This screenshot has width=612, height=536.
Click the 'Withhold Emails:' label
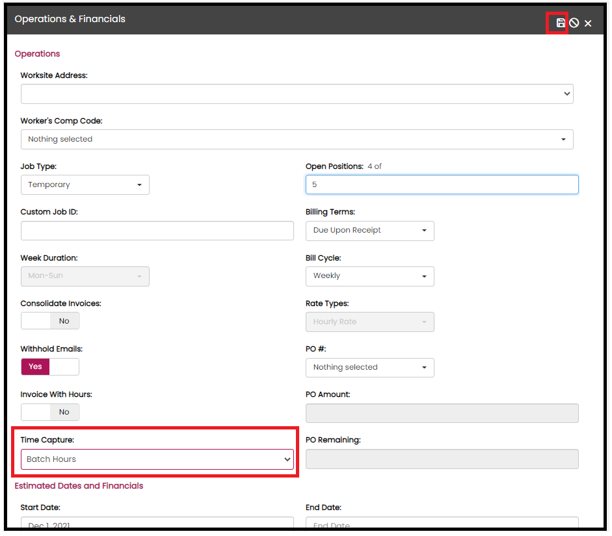pyautogui.click(x=51, y=349)
